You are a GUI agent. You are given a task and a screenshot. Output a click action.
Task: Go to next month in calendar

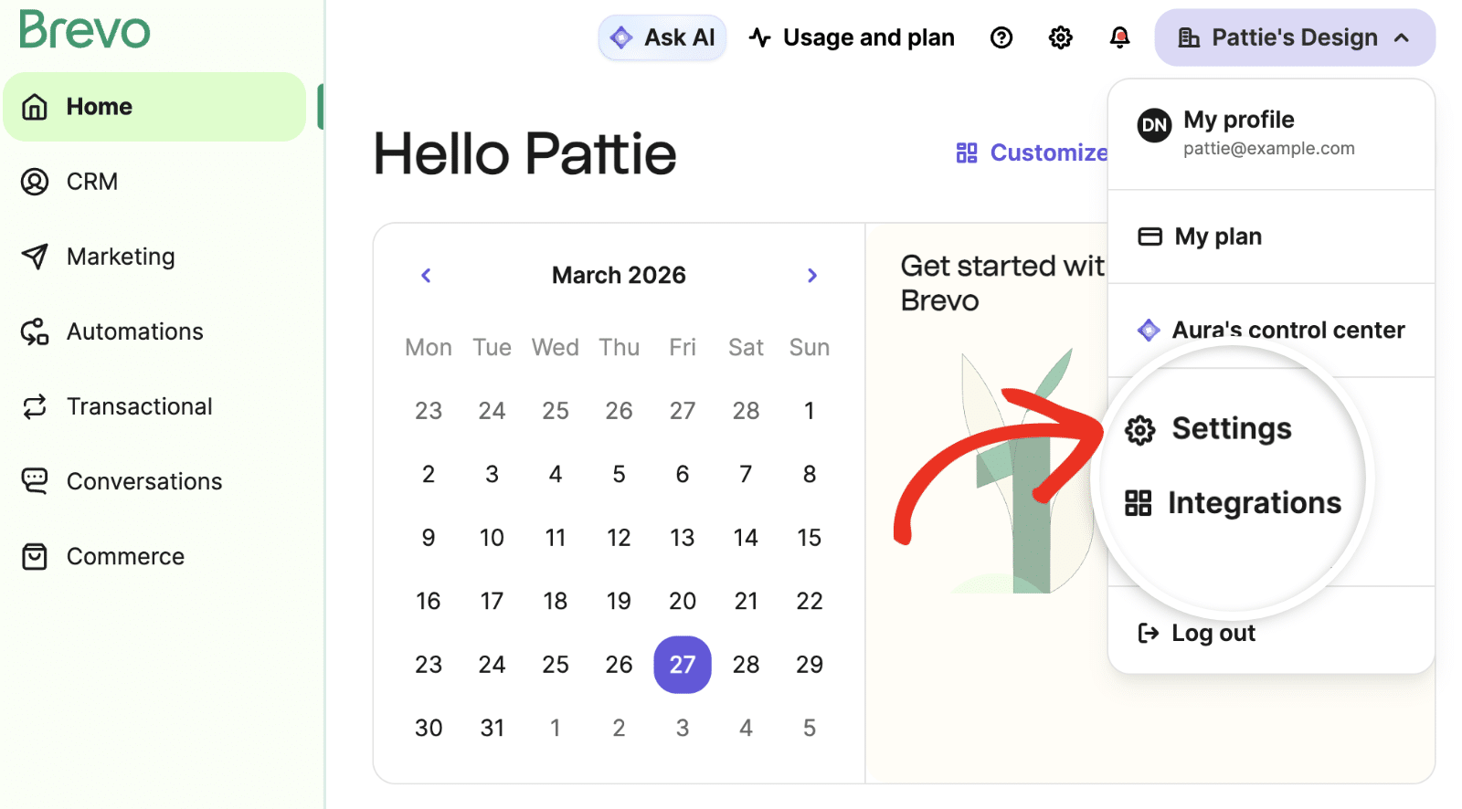click(x=812, y=276)
